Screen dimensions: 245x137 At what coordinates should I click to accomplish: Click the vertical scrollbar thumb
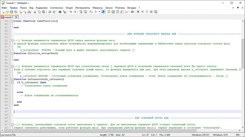point(243,53)
